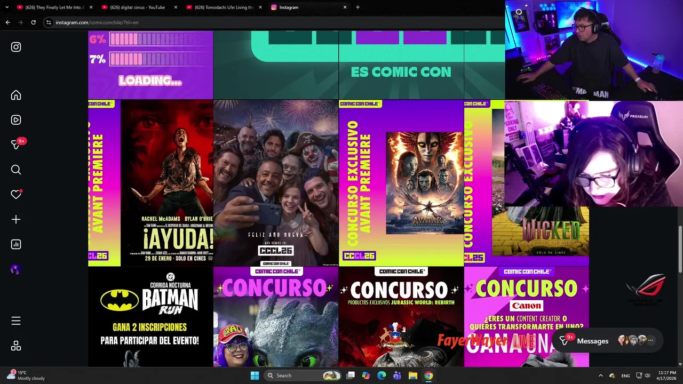Image resolution: width=683 pixels, height=384 pixels.
Task: Click the Instagram logo in sidebar
Action: point(16,47)
